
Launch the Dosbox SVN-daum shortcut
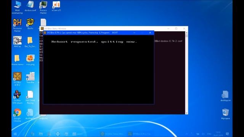tap(17, 97)
